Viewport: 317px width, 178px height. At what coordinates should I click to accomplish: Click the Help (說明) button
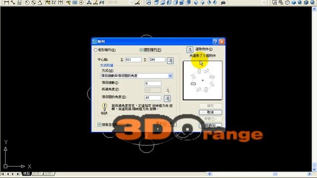click(210, 126)
